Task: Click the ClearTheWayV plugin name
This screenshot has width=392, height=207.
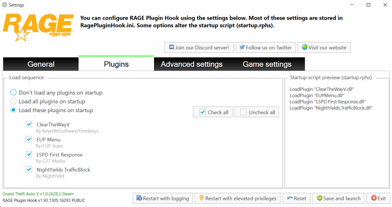Action: tap(53, 124)
